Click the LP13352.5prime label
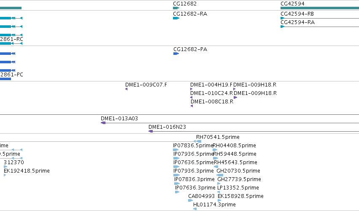Viewport: 359px width, 211px height. click(x=238, y=188)
